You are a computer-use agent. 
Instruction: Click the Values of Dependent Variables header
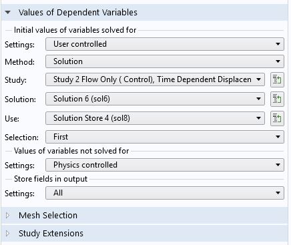[x=78, y=13]
